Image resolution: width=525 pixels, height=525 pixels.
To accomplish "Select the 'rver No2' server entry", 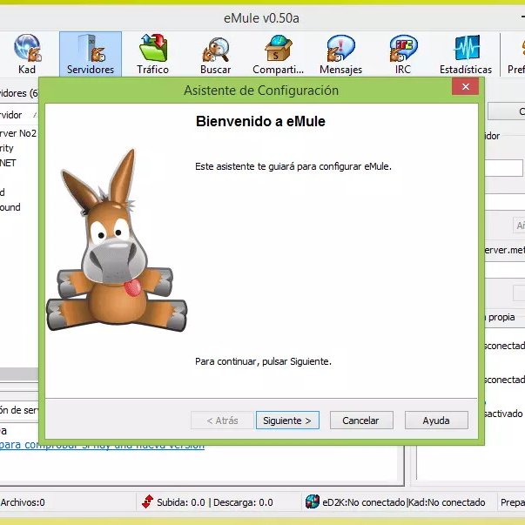I will [18, 133].
